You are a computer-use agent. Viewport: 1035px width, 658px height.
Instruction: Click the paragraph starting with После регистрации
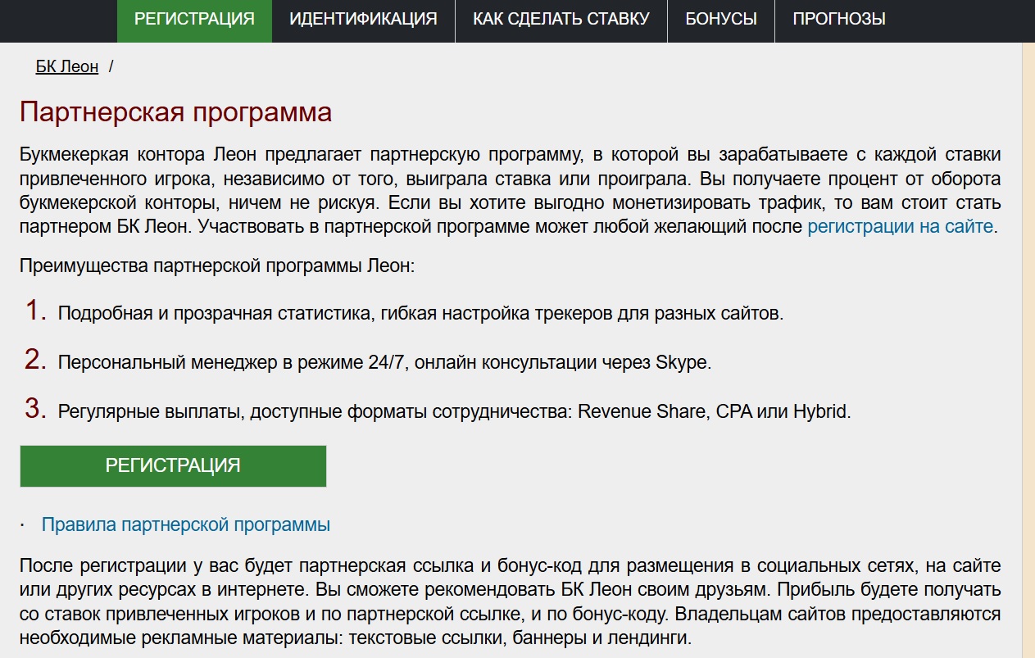tap(510, 601)
